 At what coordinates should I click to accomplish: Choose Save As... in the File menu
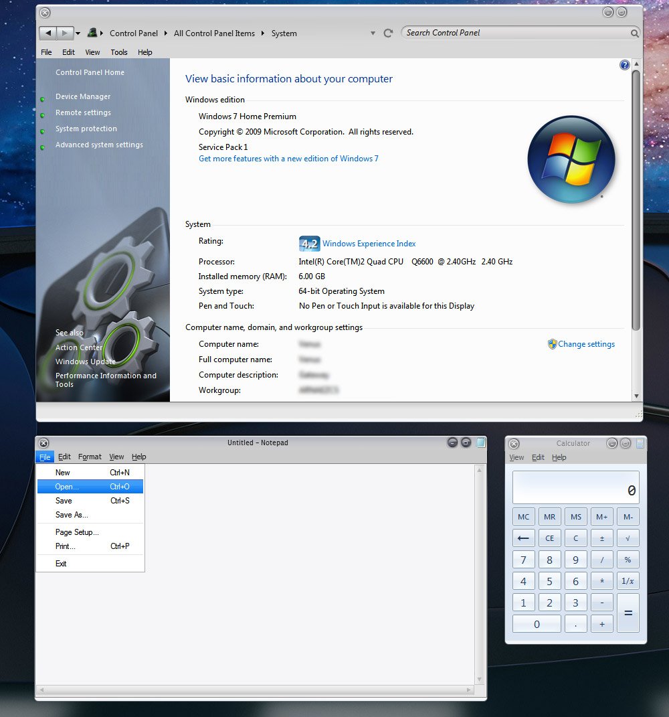[72, 515]
